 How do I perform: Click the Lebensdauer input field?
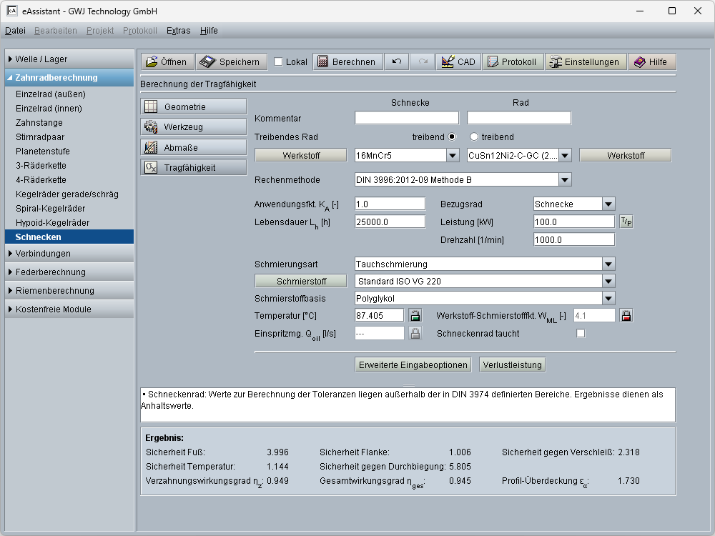(x=390, y=222)
